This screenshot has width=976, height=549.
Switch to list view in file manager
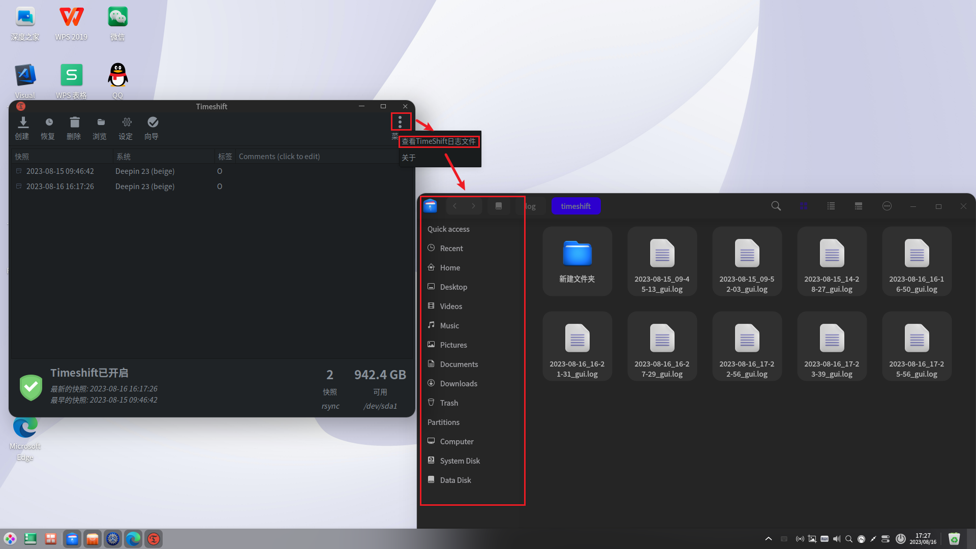pos(831,206)
